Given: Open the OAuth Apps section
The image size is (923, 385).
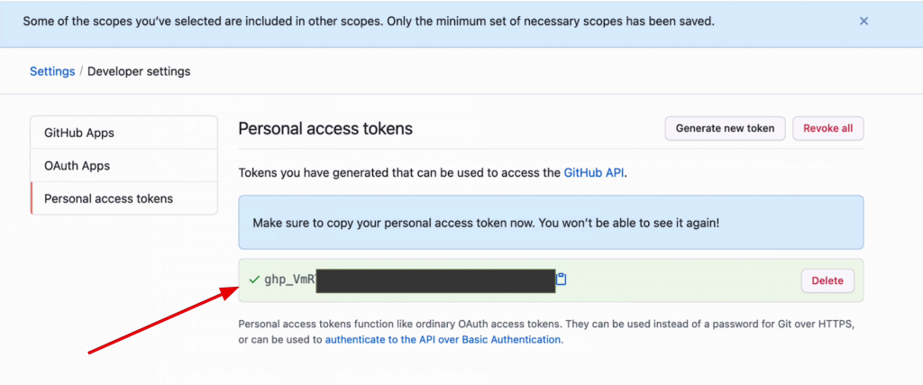Looking at the screenshot, I should point(77,166).
